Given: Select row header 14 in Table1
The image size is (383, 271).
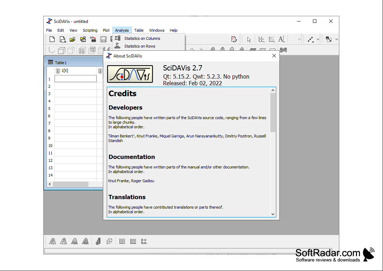Looking at the screenshot, I should [50, 175].
